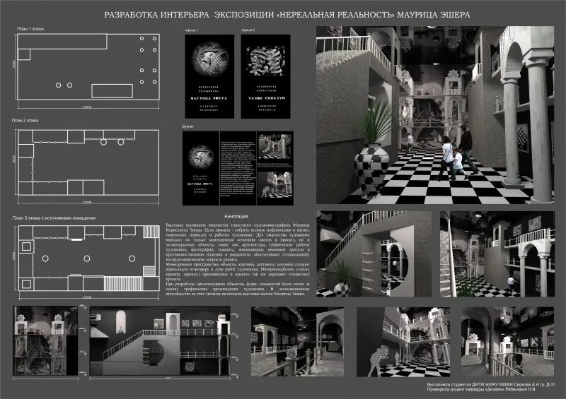Click the annotation paragraph text block
The height and width of the screenshot is (399, 566).
(x=238, y=259)
